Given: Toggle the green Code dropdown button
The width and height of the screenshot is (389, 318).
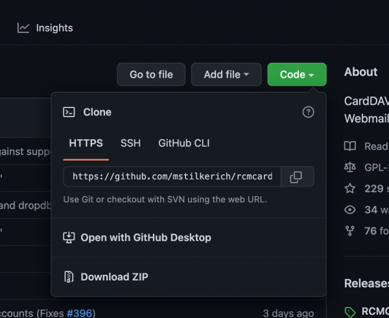Looking at the screenshot, I should [297, 74].
